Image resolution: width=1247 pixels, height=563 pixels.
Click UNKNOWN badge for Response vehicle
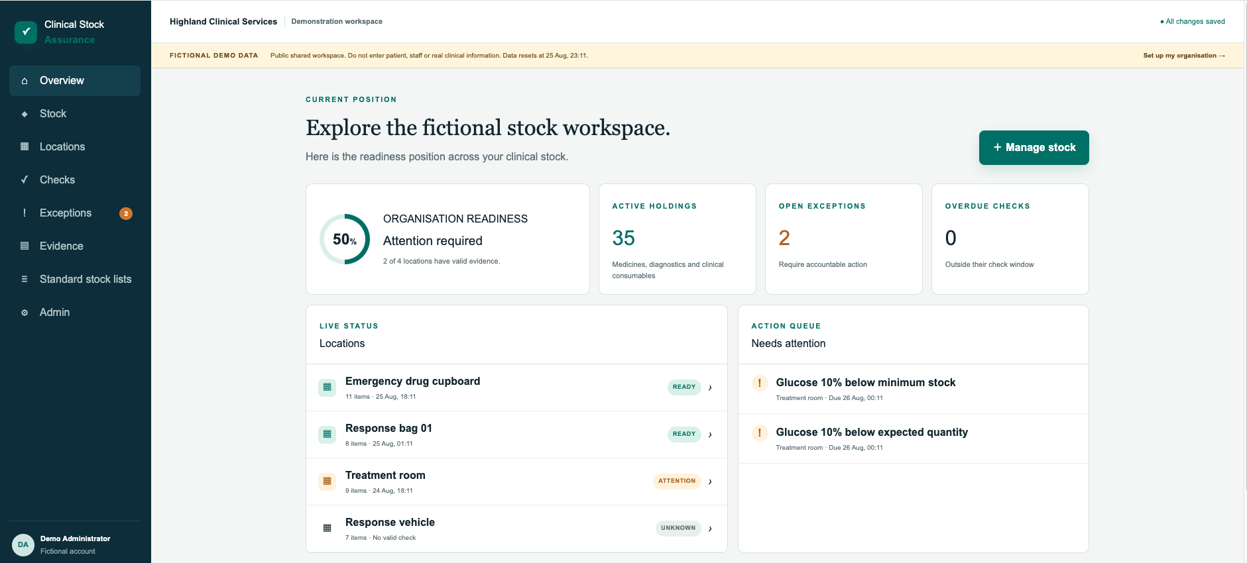coord(678,528)
